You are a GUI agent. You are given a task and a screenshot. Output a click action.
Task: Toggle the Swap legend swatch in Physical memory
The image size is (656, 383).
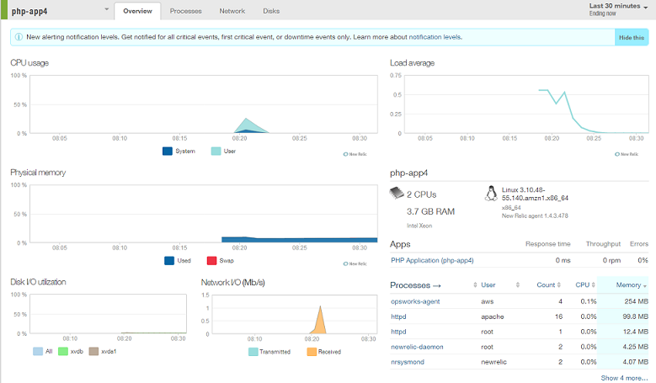(x=211, y=260)
